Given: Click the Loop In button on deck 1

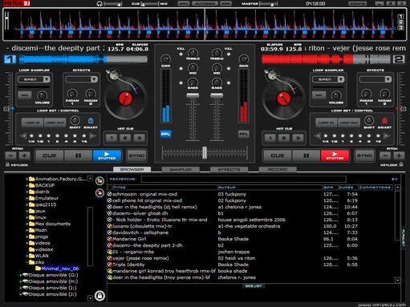Looking at the screenshot, I should pyautogui.click(x=32, y=123).
